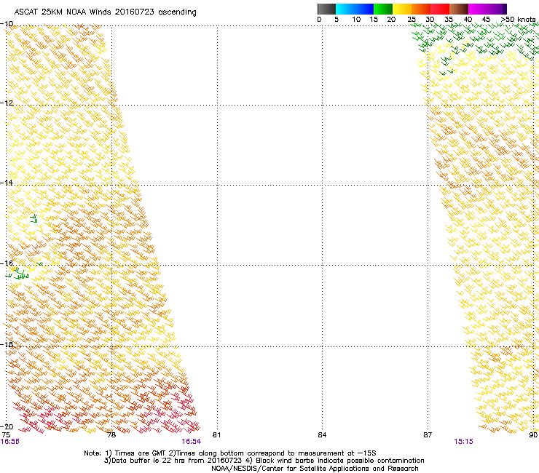Click the orange 25-30 knots color segment

pos(421,9)
